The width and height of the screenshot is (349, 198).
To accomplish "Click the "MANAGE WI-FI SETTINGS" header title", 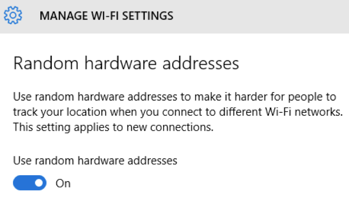I will click(106, 16).
